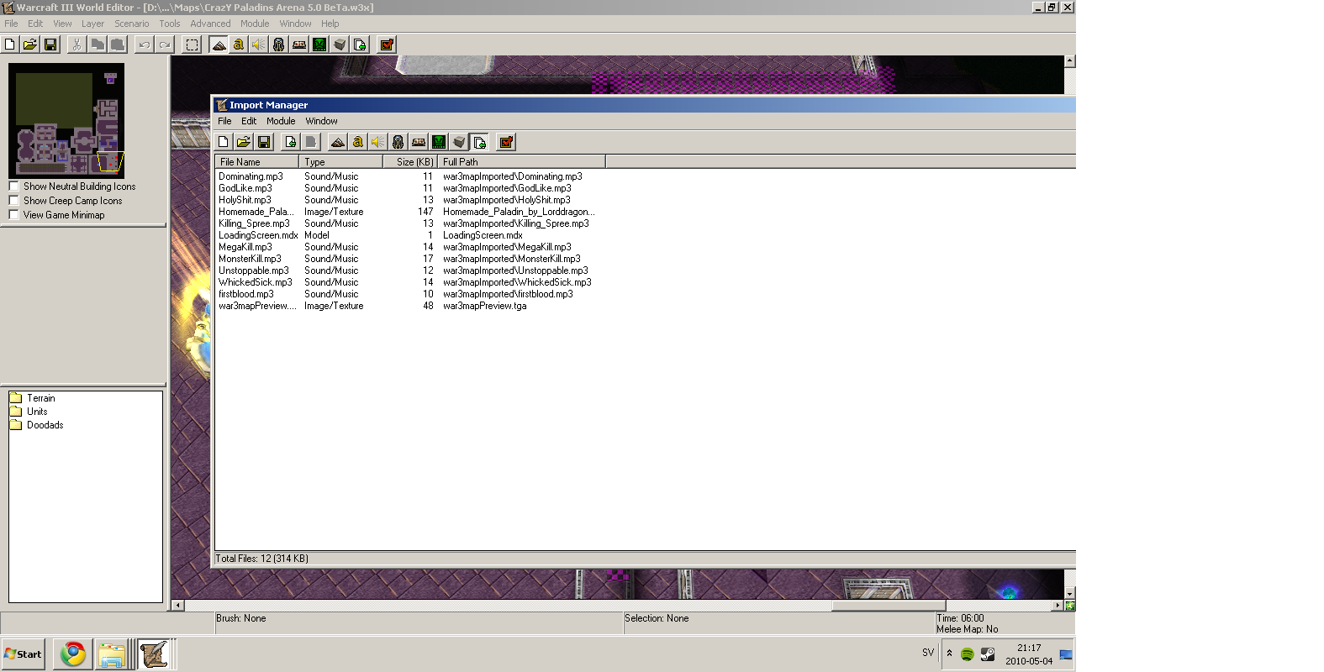
Task: Select Dominating.mp3 in file list
Action: click(x=251, y=176)
